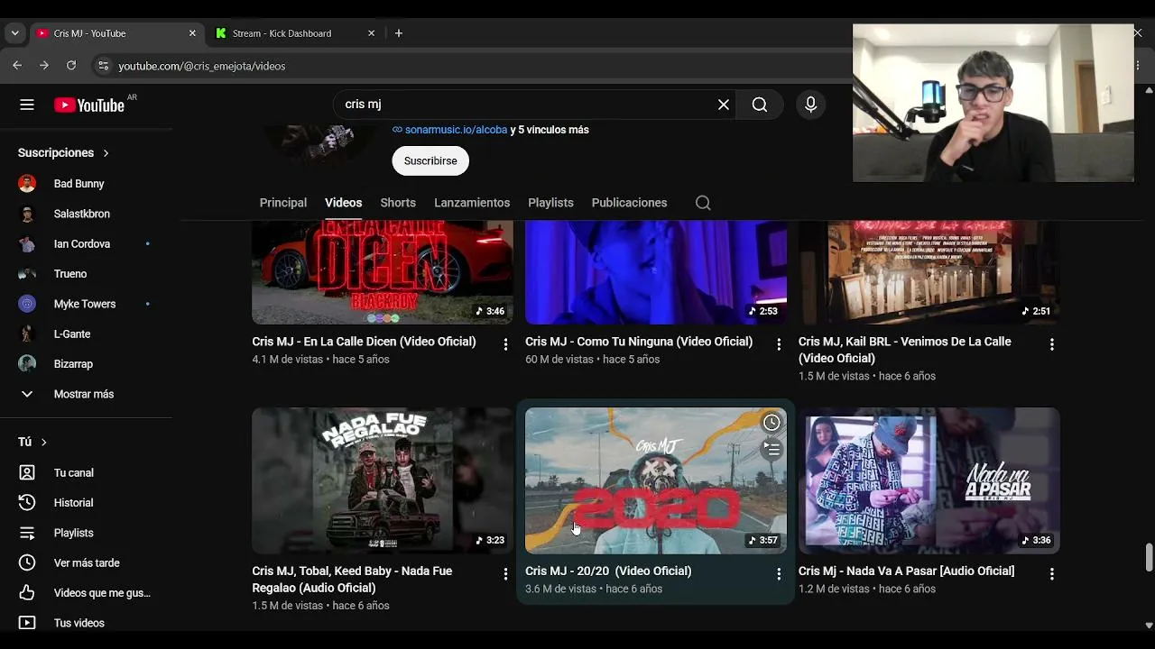Viewport: 1155px width, 649px height.
Task: Save 20/20 video to Watch Later
Action: 772,423
